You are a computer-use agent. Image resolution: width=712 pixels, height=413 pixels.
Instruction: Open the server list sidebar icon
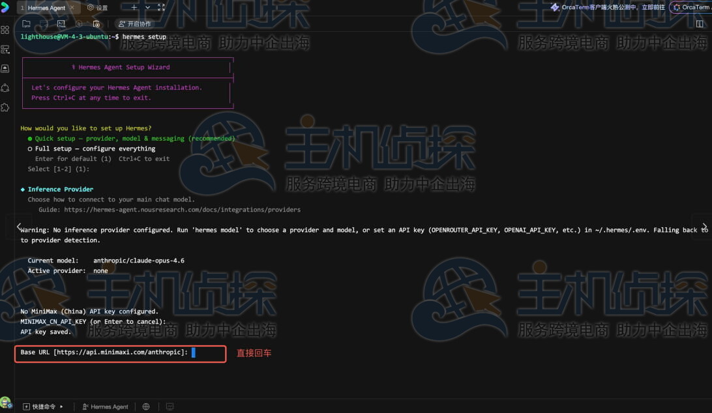5,49
